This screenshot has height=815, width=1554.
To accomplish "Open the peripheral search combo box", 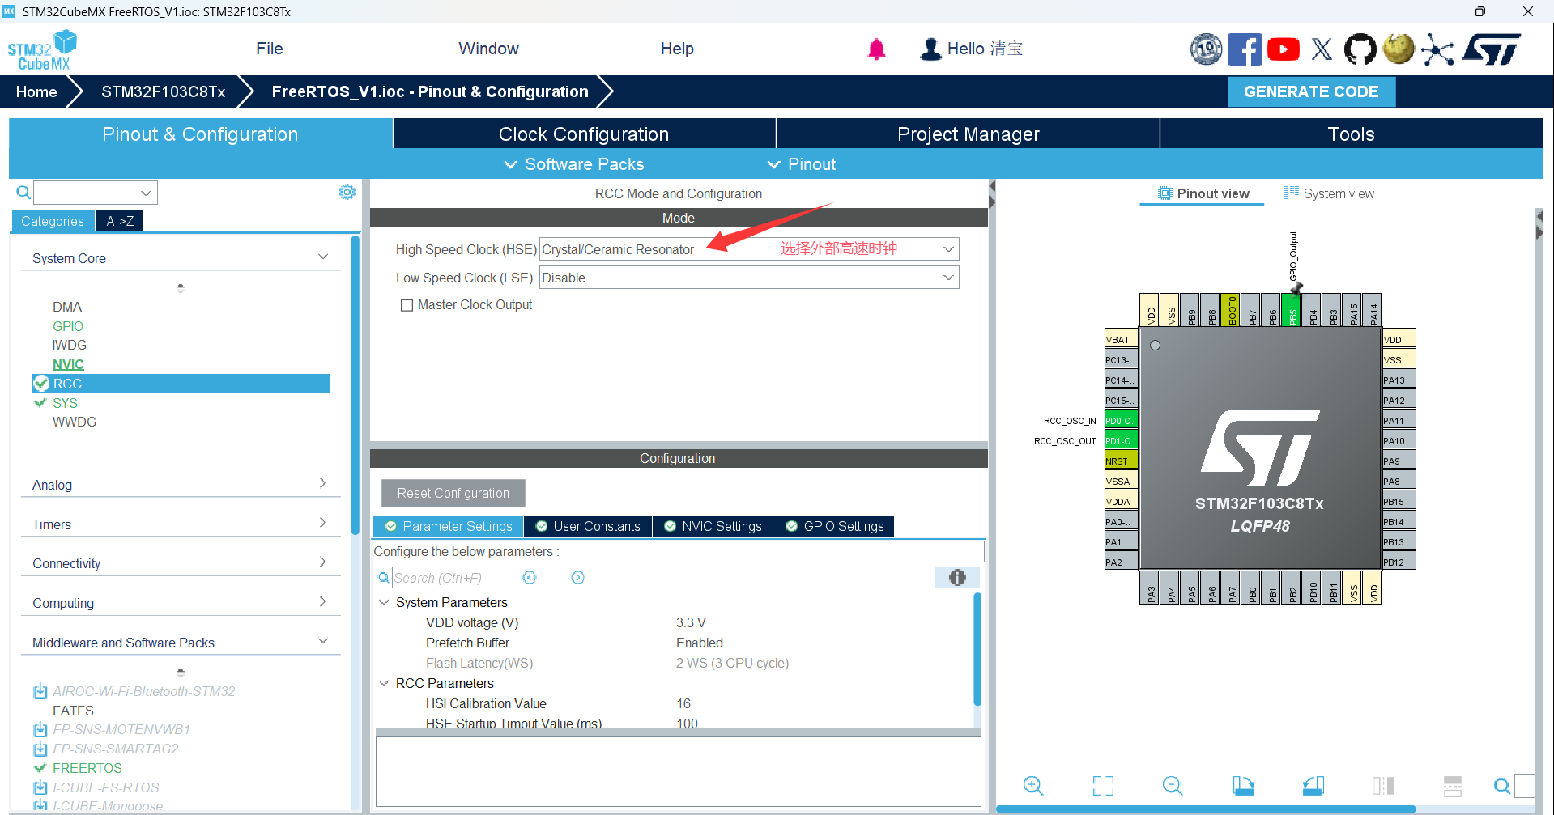I will [96, 193].
